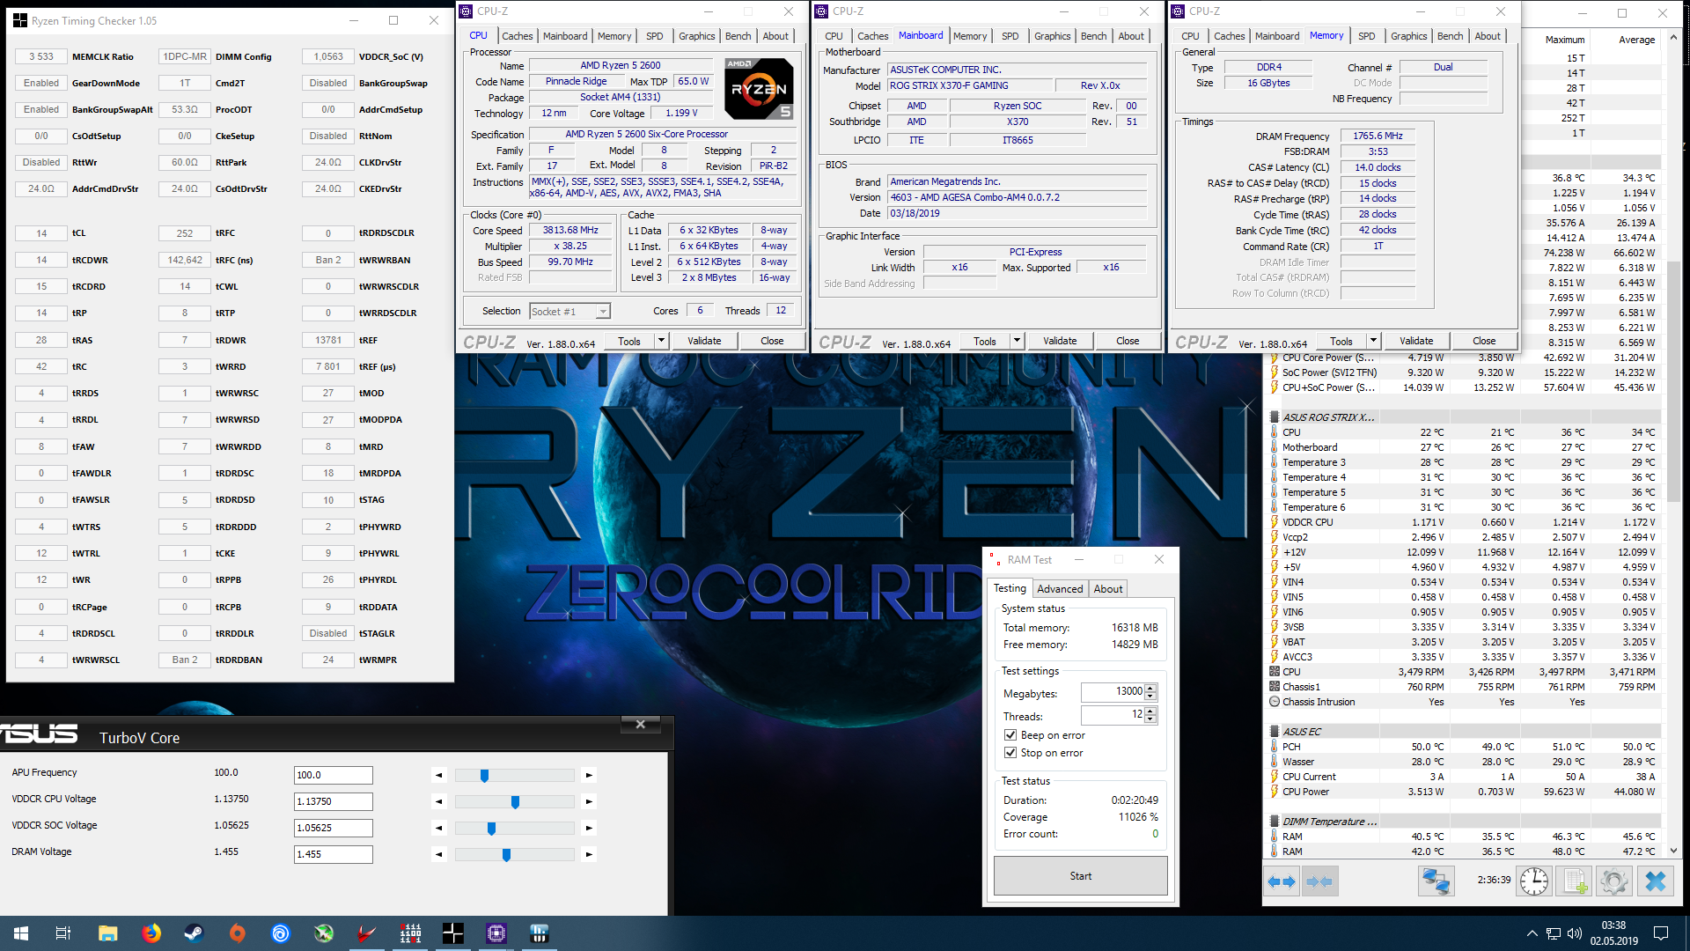The height and width of the screenshot is (951, 1690).
Task: Select ASUS EC sensor group row
Action: (x=1464, y=732)
